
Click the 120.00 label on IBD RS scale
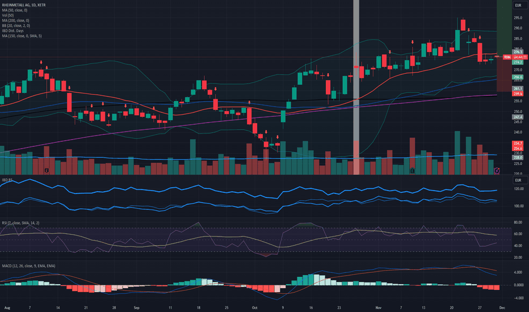pos(519,189)
